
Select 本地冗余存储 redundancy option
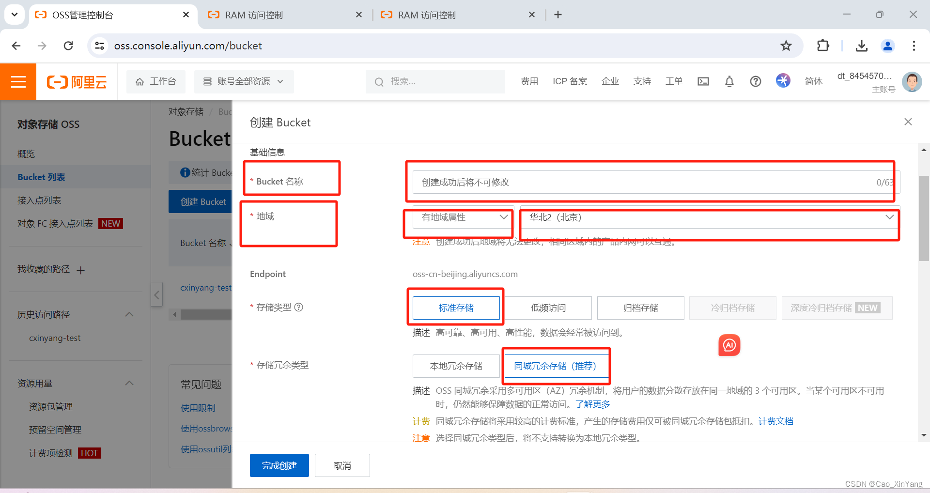point(456,366)
